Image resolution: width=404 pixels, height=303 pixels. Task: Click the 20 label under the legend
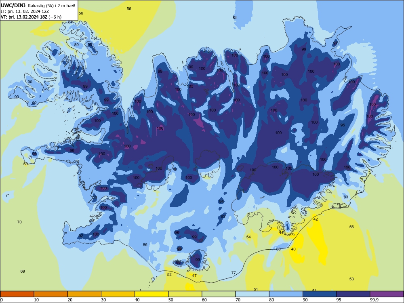click(x=70, y=300)
